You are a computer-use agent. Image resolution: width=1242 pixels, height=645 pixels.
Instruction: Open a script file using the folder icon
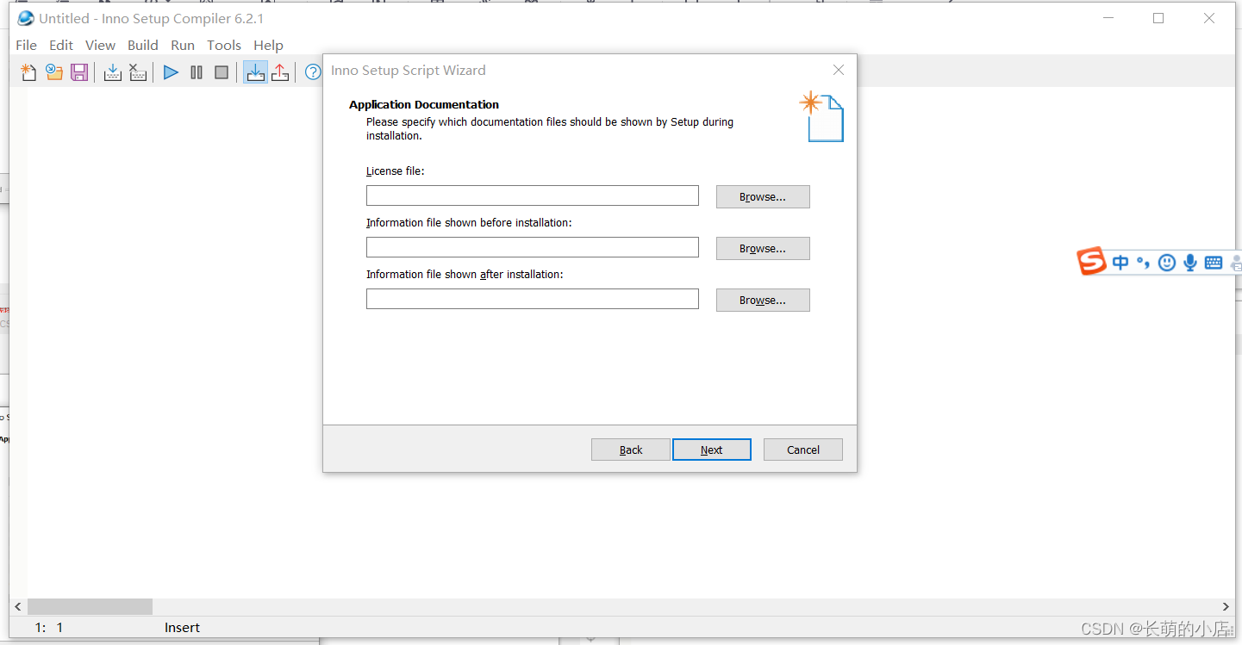point(54,72)
